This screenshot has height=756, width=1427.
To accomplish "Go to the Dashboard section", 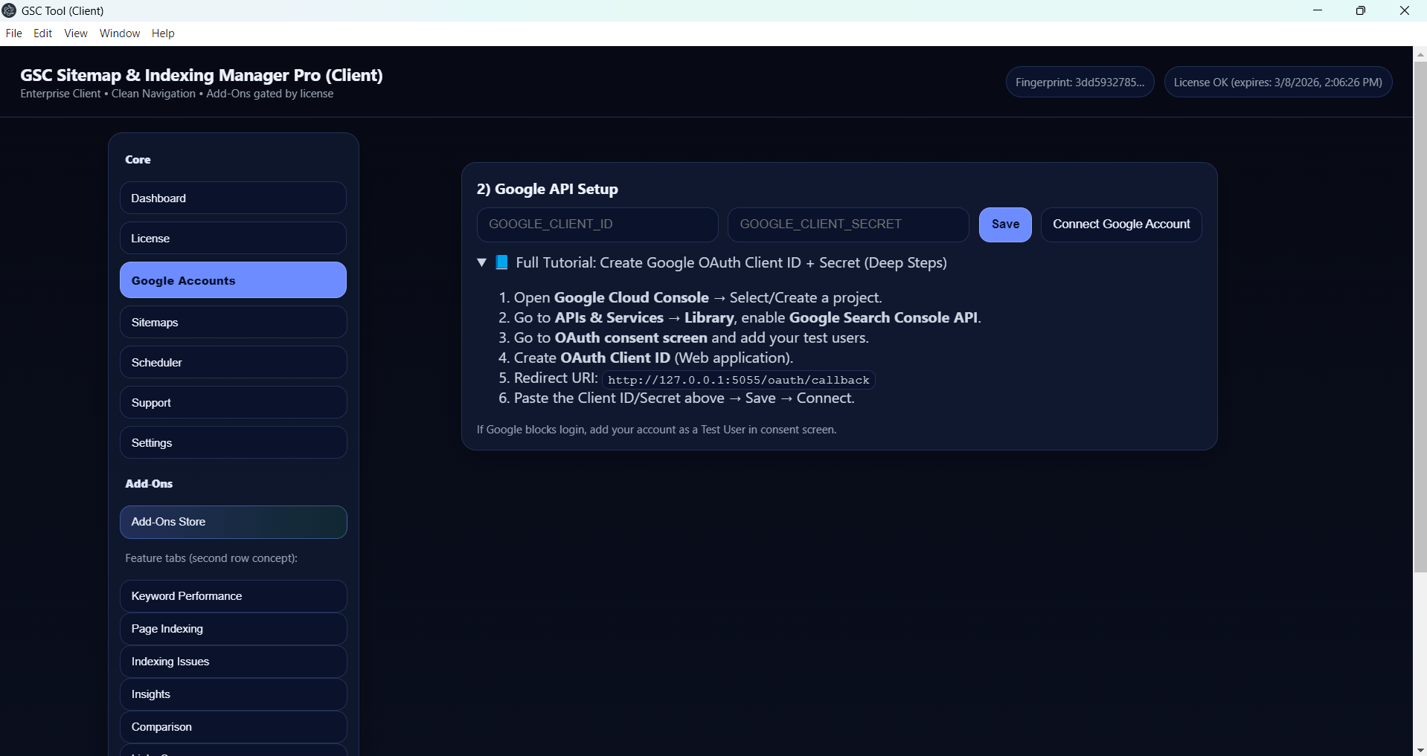I will (233, 198).
